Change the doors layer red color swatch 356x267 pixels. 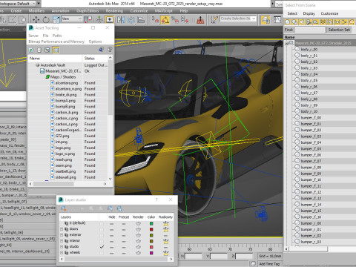pyautogui.click(x=151, y=229)
